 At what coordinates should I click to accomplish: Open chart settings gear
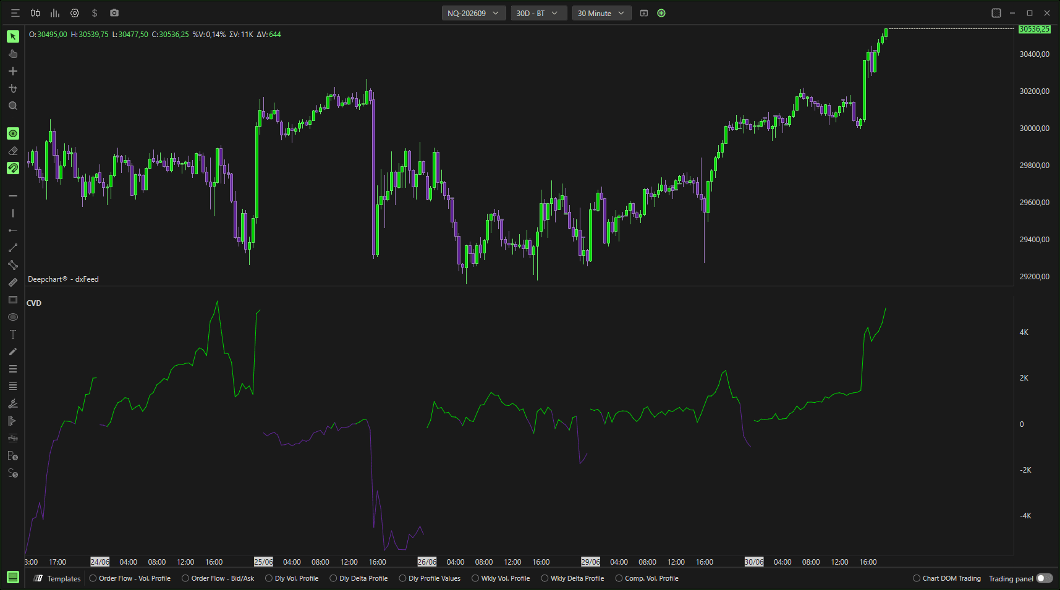[75, 13]
